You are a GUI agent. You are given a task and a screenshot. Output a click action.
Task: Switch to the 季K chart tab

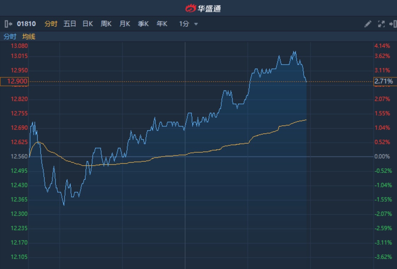tap(143, 24)
